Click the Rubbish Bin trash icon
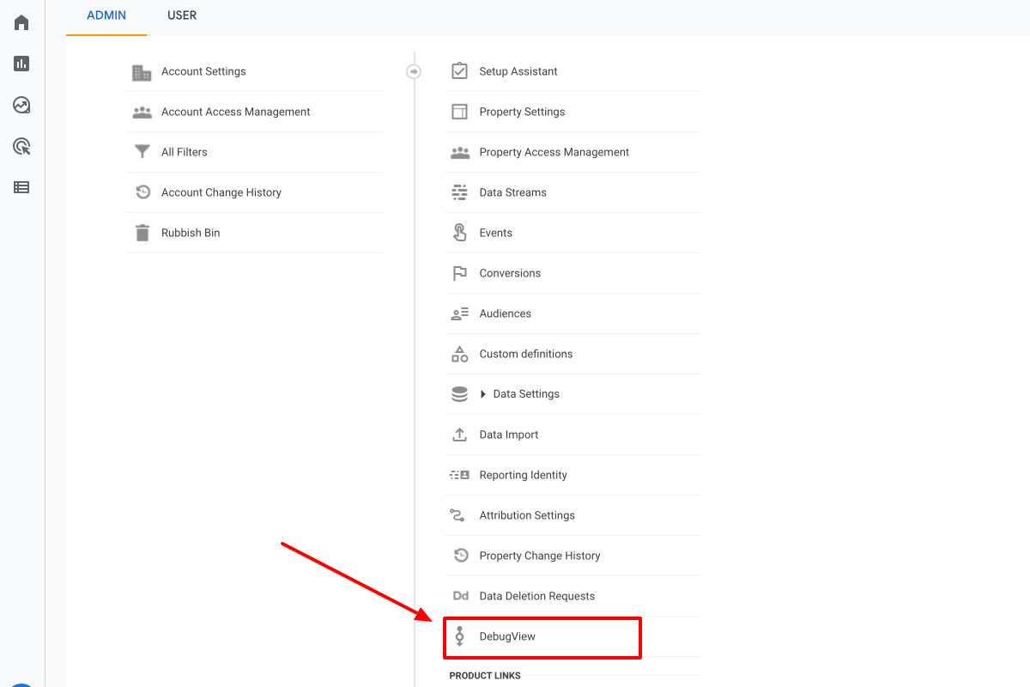Image resolution: width=1030 pixels, height=687 pixels. coord(142,232)
